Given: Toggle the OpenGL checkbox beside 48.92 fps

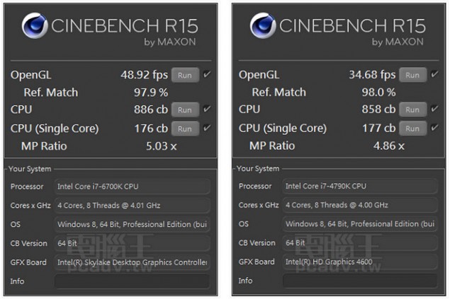Looking at the screenshot, I should point(206,74).
